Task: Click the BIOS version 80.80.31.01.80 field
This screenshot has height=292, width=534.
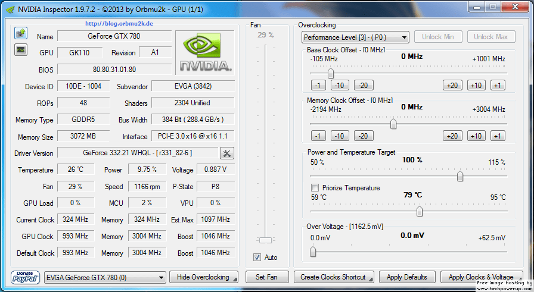Action: click(x=114, y=70)
